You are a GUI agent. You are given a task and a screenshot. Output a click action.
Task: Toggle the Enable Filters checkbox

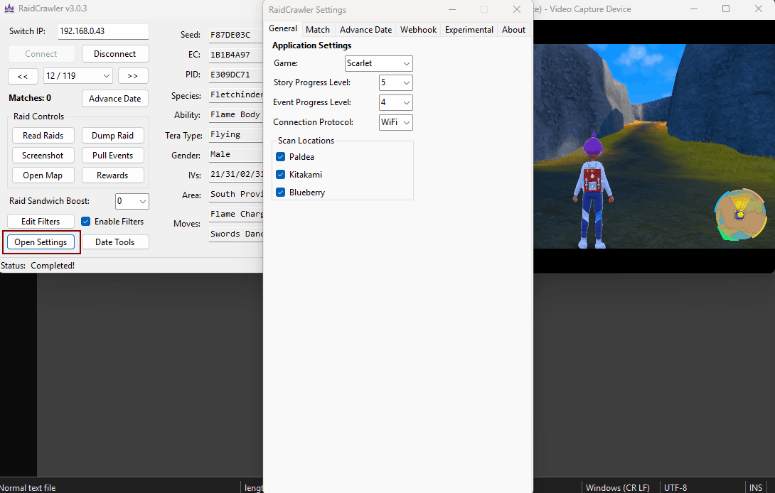tap(85, 222)
